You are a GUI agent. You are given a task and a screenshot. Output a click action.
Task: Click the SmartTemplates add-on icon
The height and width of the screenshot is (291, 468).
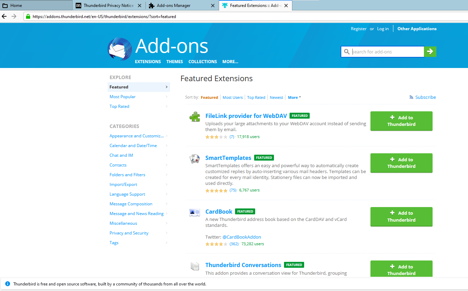click(195, 159)
